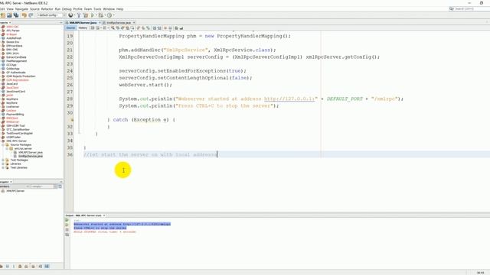Click the bottom settings icon in Output sidebar
This screenshot has width=490, height=275.
(67, 235)
